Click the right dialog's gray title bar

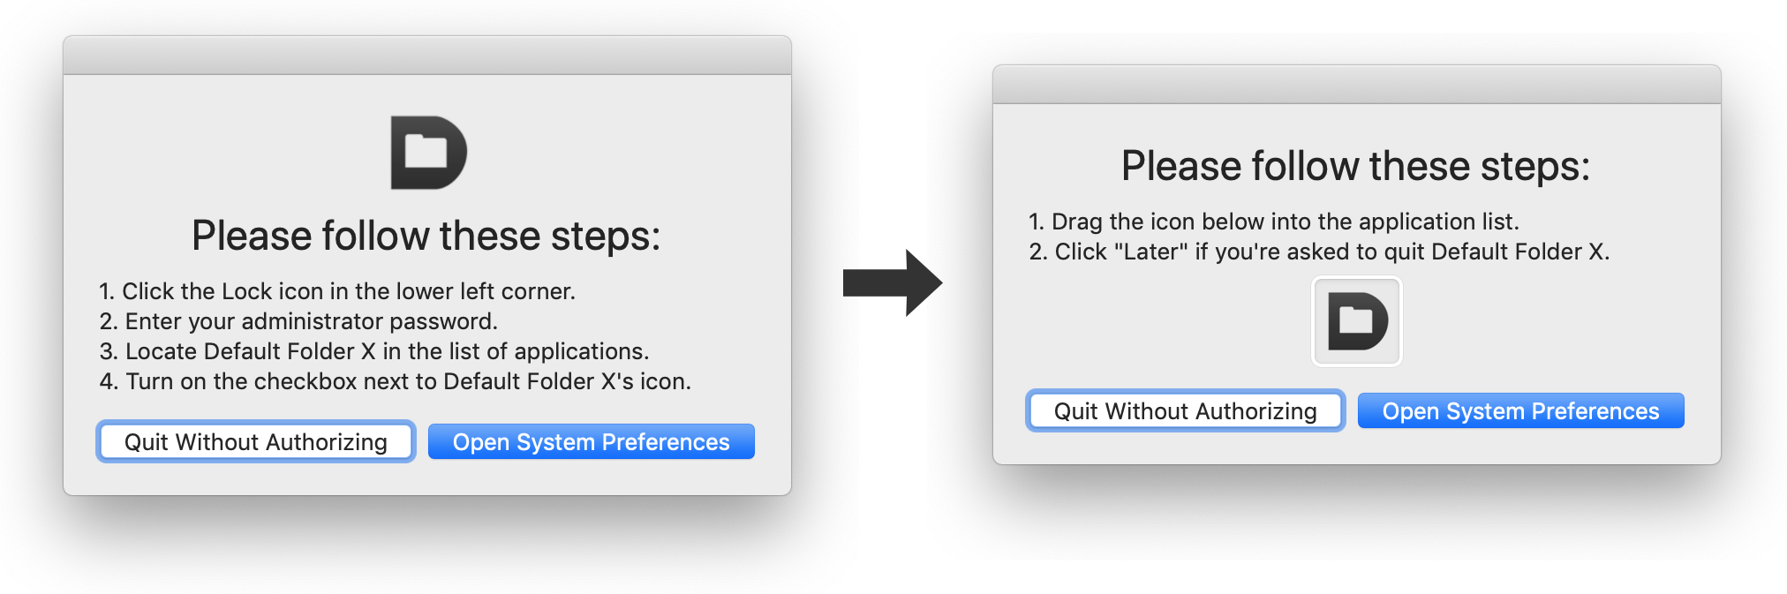(1356, 85)
